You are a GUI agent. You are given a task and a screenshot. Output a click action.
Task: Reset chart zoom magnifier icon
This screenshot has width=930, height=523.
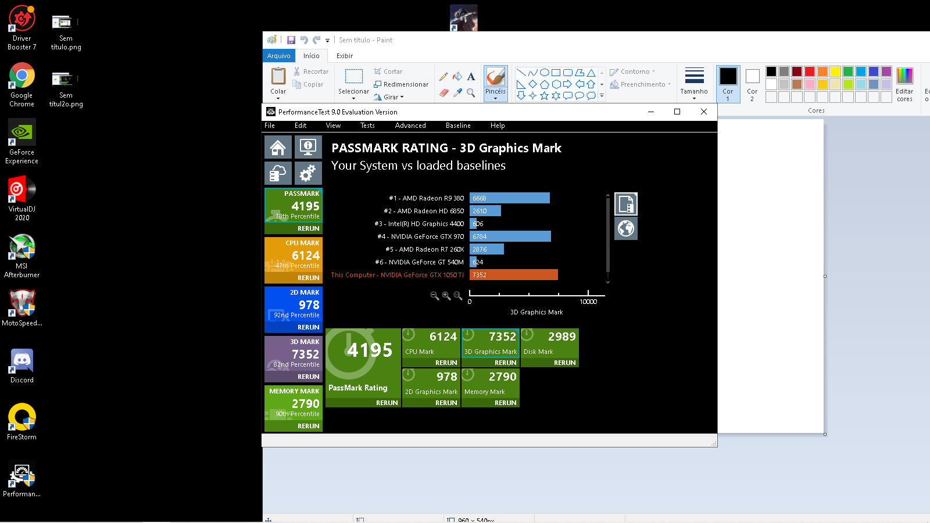click(458, 296)
